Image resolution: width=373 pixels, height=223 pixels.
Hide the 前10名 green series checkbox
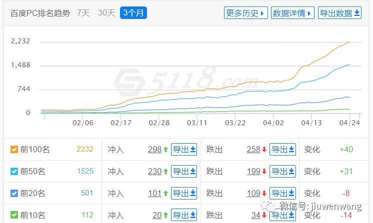[14, 216]
